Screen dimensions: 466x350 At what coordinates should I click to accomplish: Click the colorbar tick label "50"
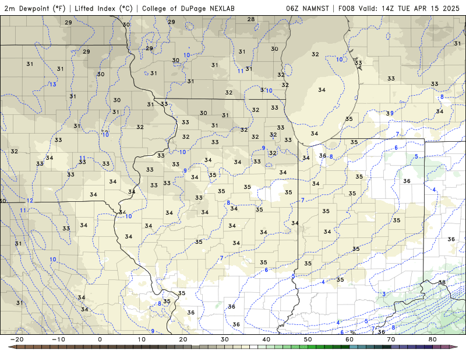coord(308,339)
